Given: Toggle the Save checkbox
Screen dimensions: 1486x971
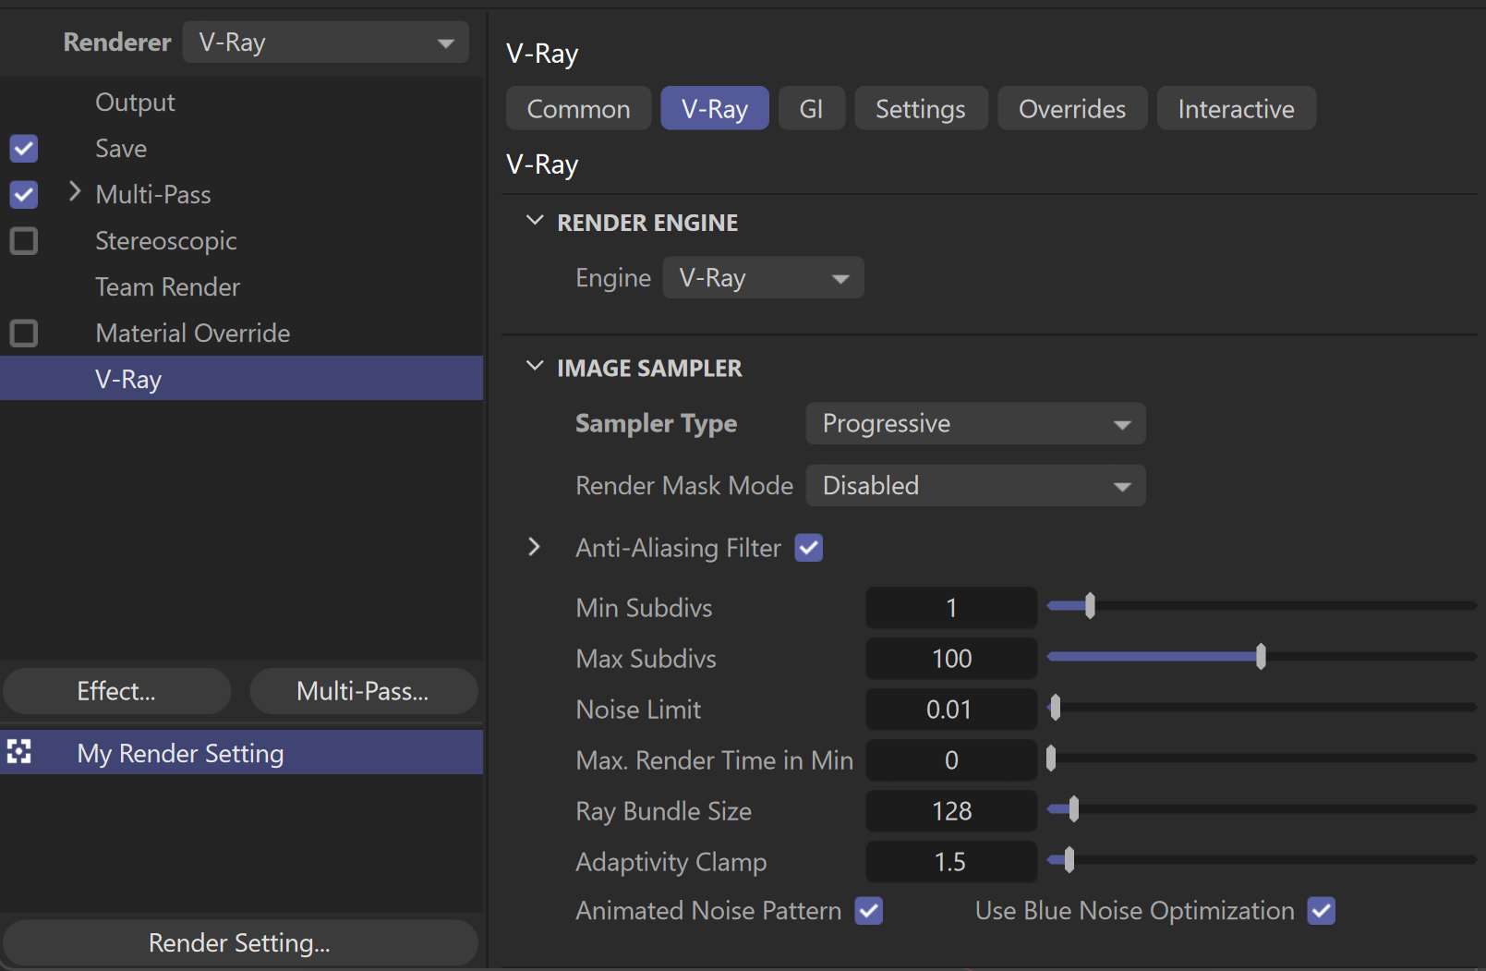Looking at the screenshot, I should 24,149.
